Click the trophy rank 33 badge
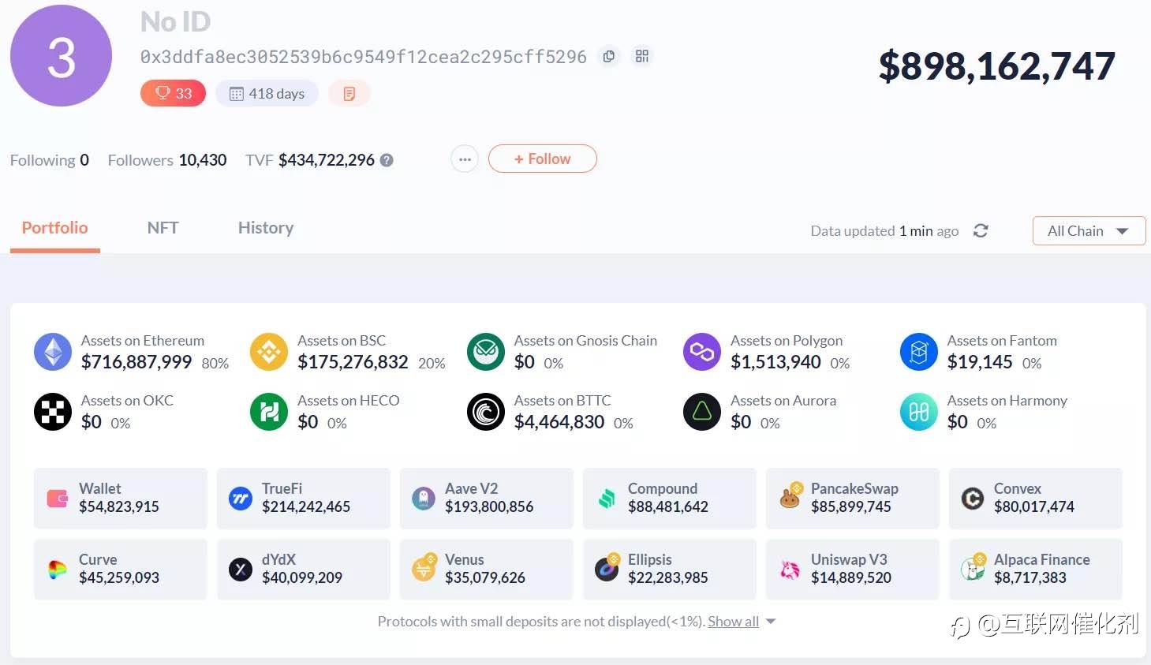Screen dimensions: 1151x665 173,94
